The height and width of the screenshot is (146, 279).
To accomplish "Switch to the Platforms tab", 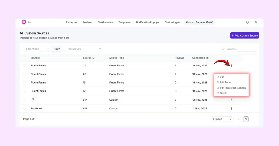I will [x=72, y=22].
